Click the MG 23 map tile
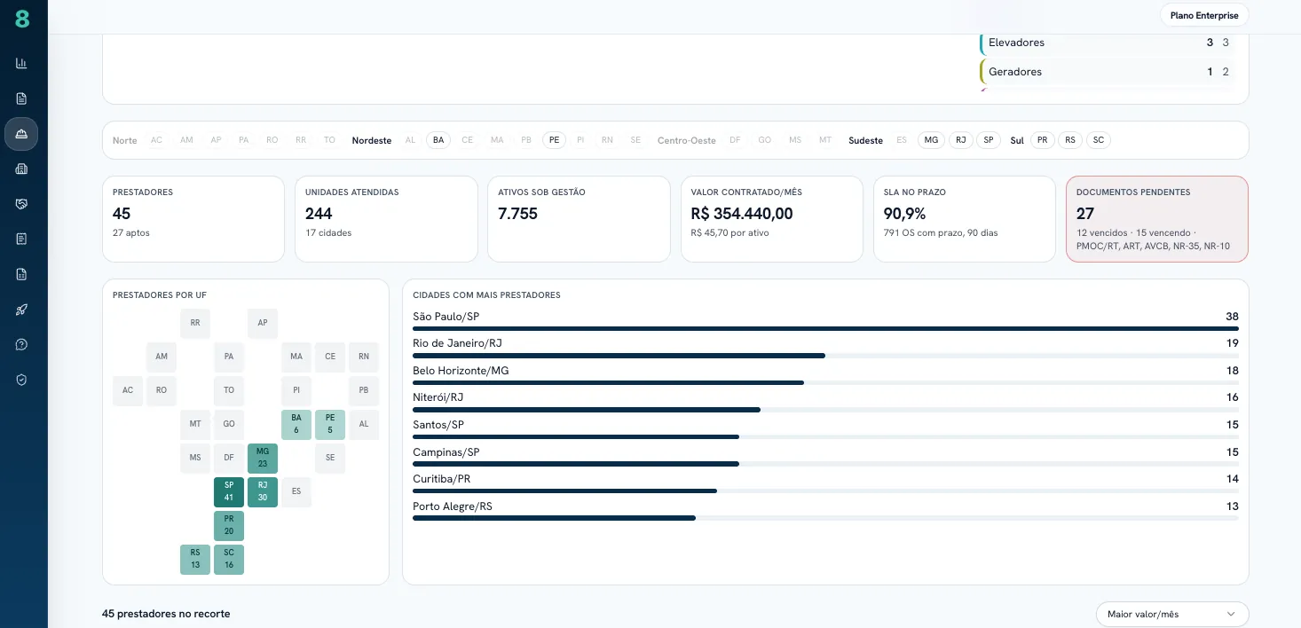This screenshot has width=1301, height=628. tap(263, 459)
